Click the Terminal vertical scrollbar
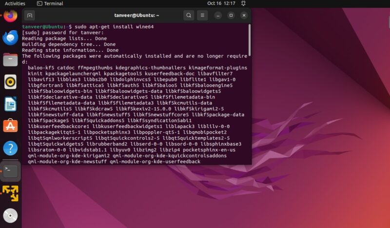The height and width of the screenshot is (228, 390). point(250,40)
